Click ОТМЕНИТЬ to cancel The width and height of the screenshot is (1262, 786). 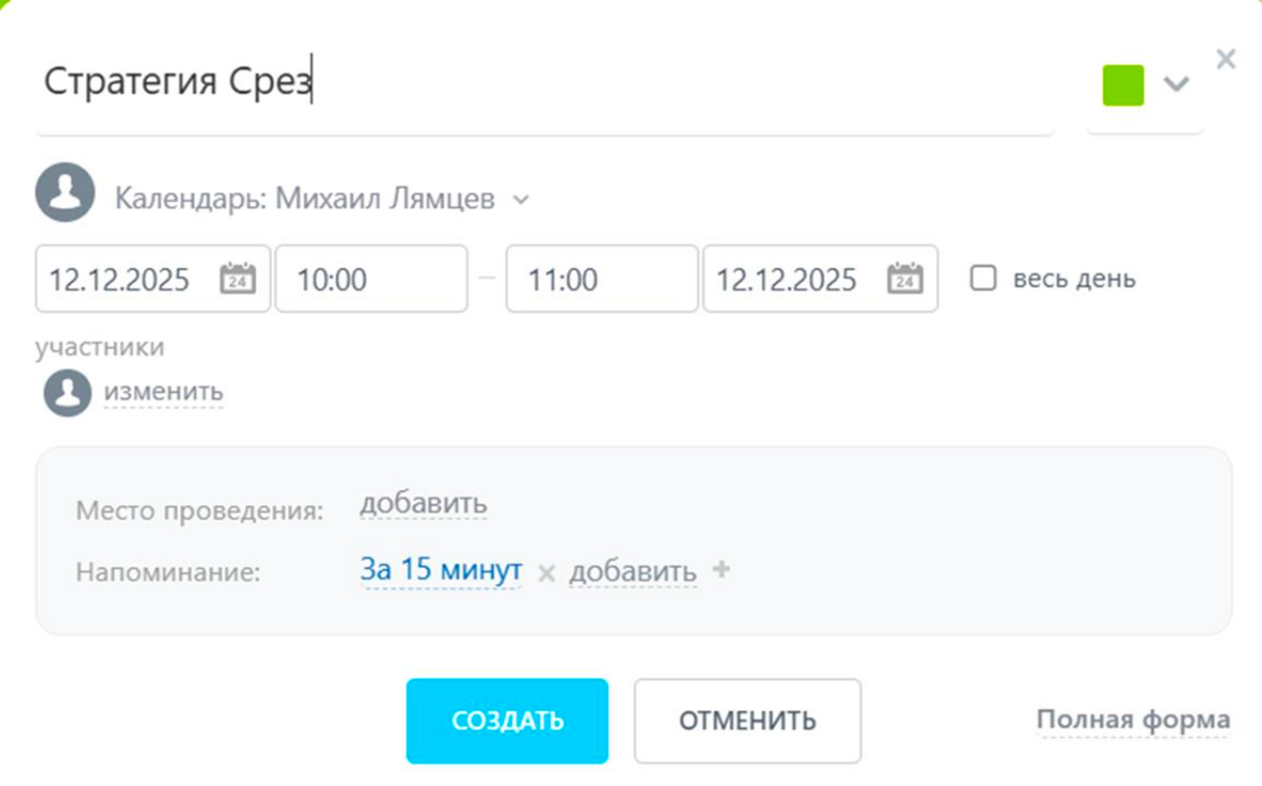pyautogui.click(x=747, y=721)
